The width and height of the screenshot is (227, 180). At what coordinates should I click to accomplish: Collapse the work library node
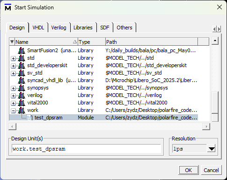click(x=13, y=111)
